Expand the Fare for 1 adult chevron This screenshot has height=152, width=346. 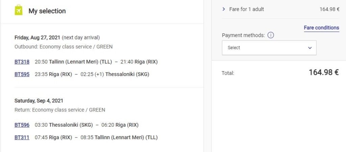224,9
